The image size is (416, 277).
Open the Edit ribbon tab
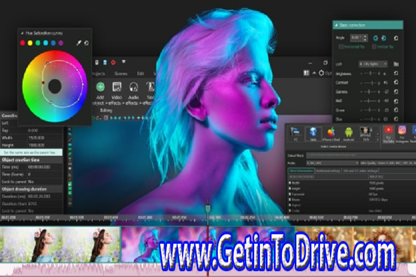(x=140, y=74)
